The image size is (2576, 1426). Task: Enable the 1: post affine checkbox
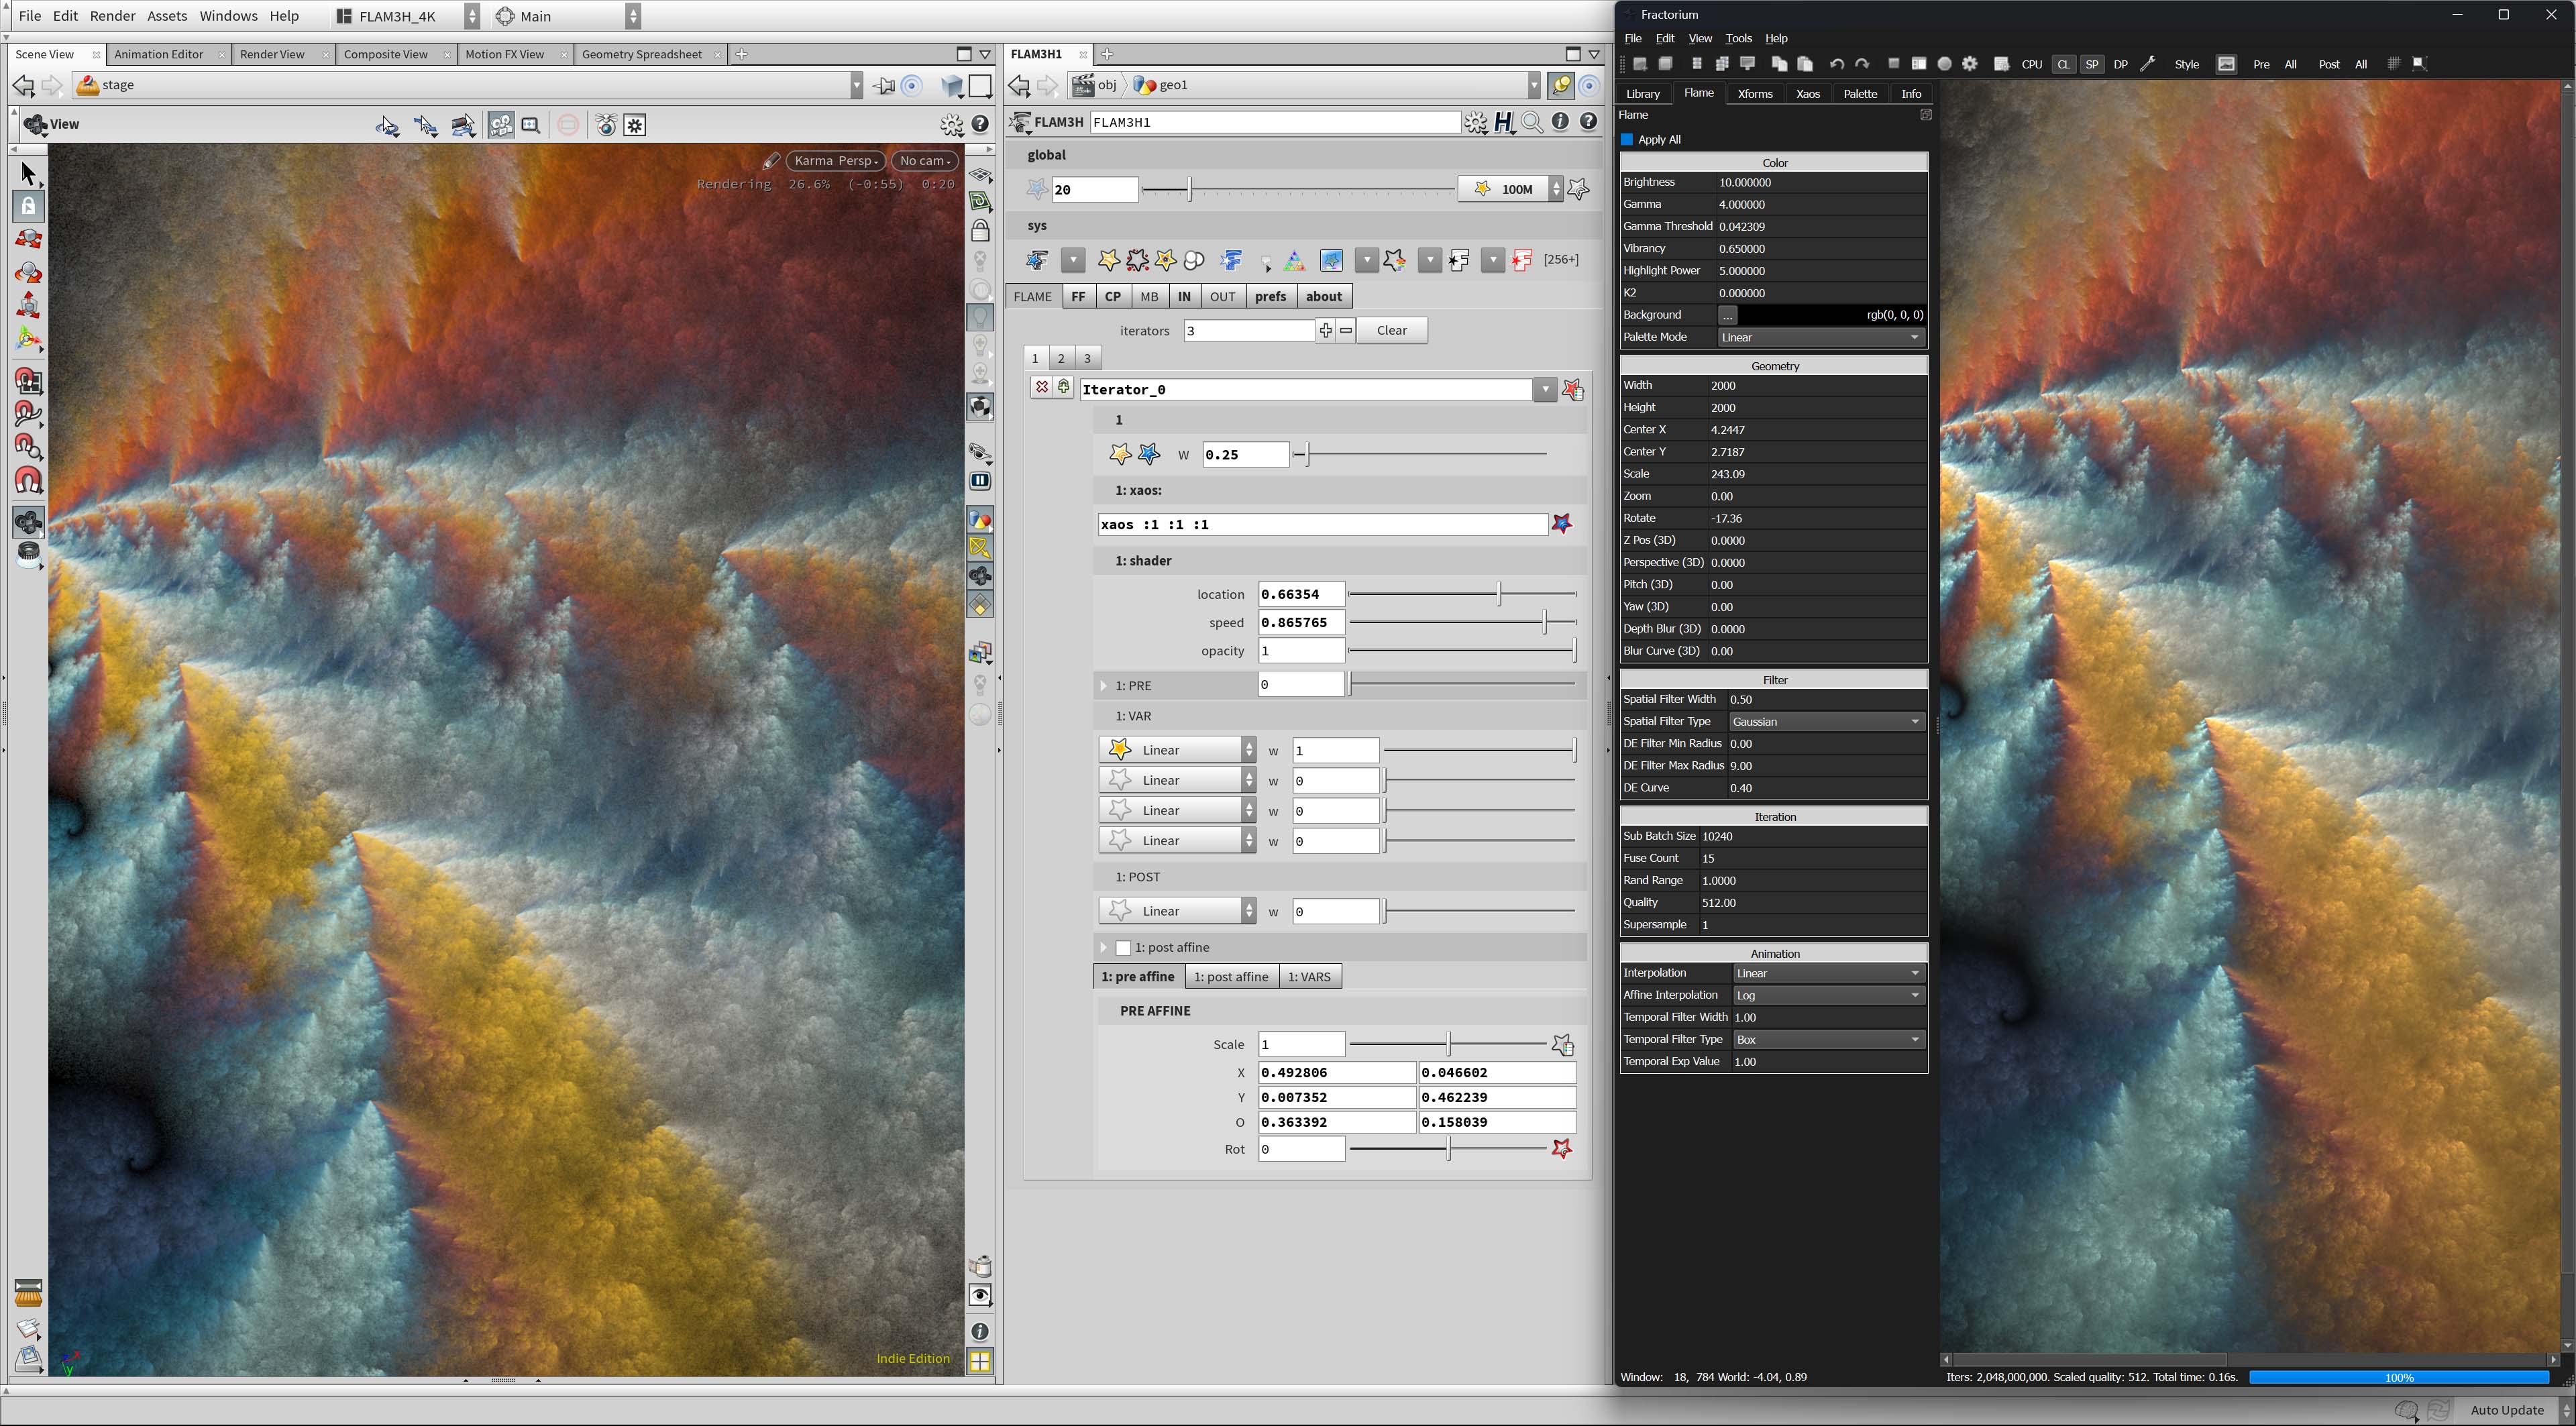pyautogui.click(x=1124, y=947)
